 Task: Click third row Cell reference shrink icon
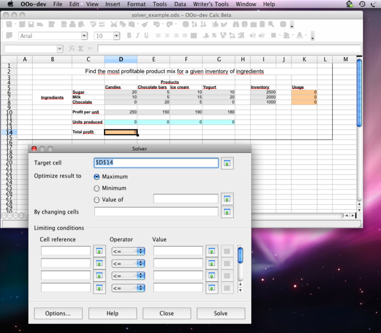click(100, 276)
